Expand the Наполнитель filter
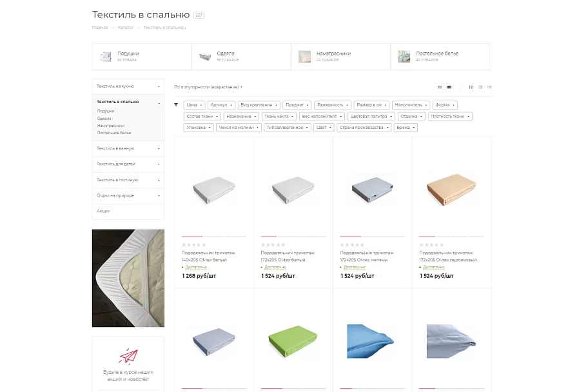This screenshot has height=392, width=588. click(411, 105)
